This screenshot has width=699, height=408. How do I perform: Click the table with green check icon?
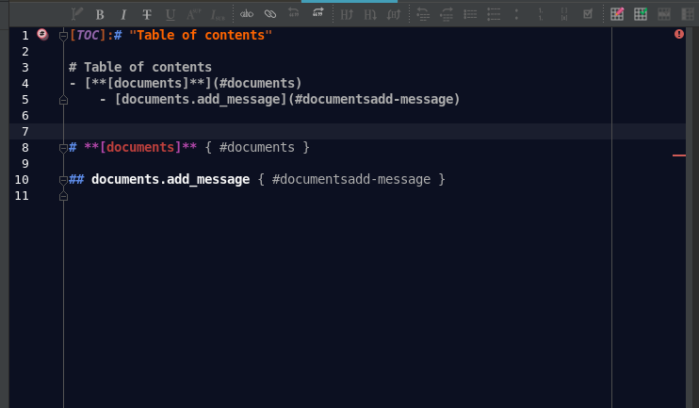641,14
